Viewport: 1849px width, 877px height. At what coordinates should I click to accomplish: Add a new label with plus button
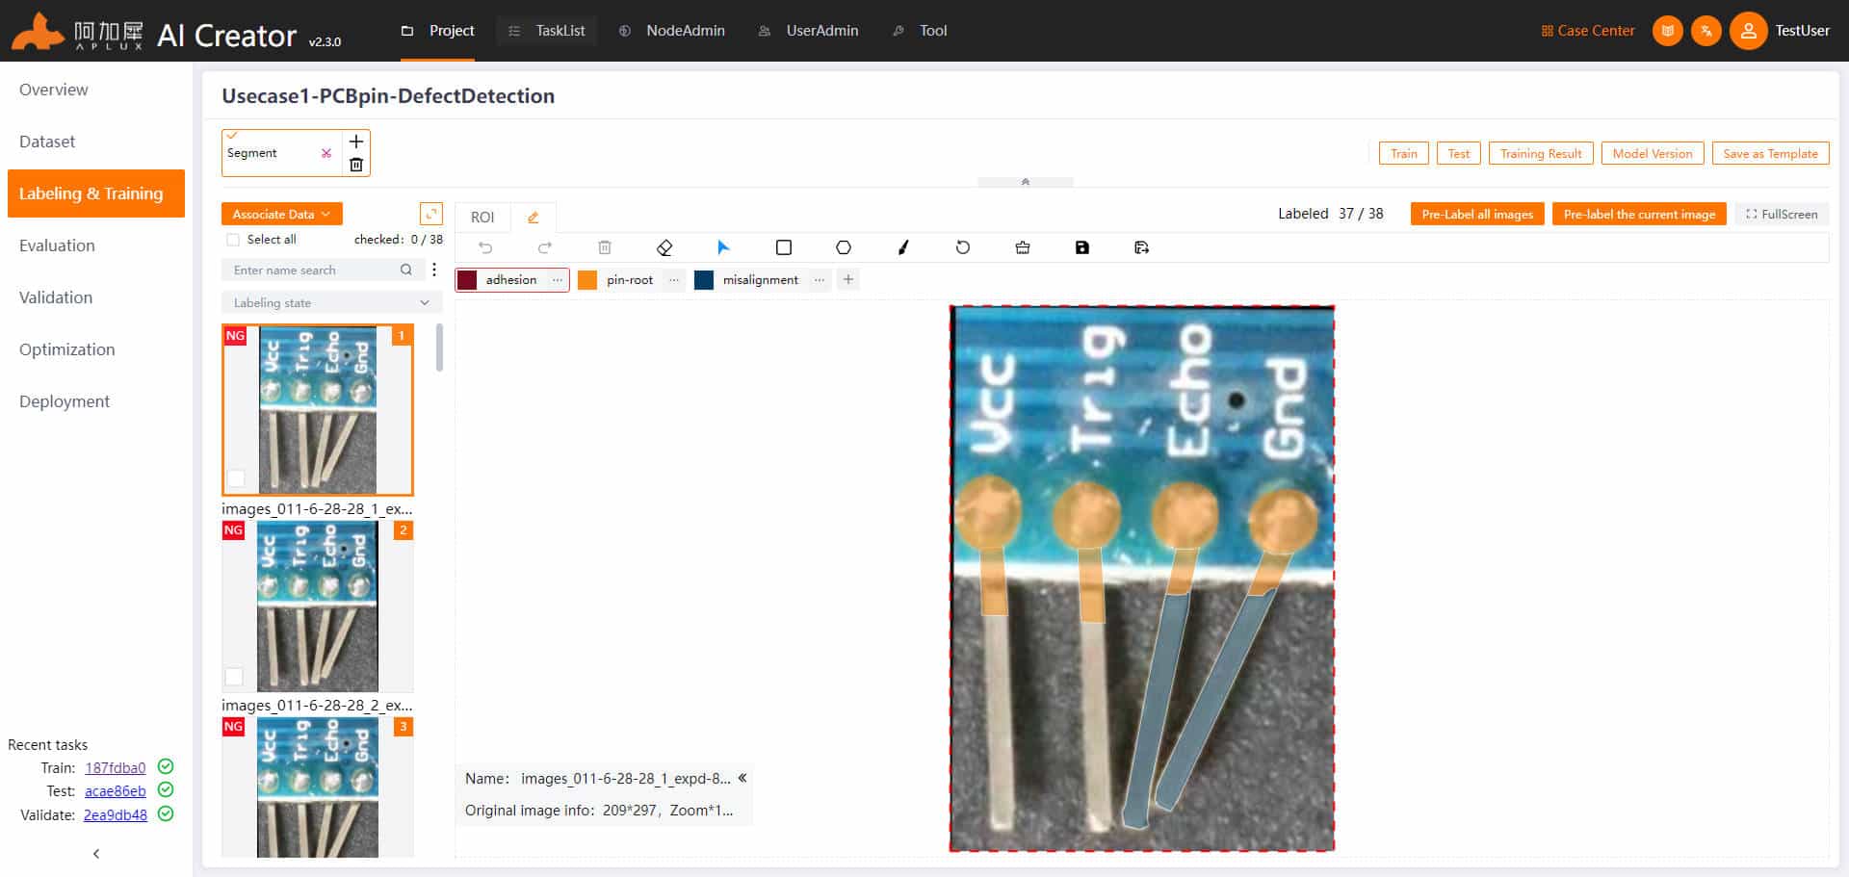point(848,280)
